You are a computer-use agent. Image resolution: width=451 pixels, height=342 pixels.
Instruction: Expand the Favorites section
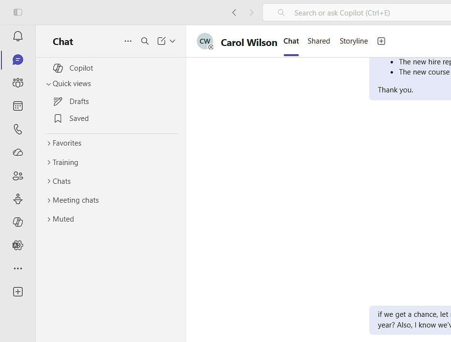coord(64,143)
